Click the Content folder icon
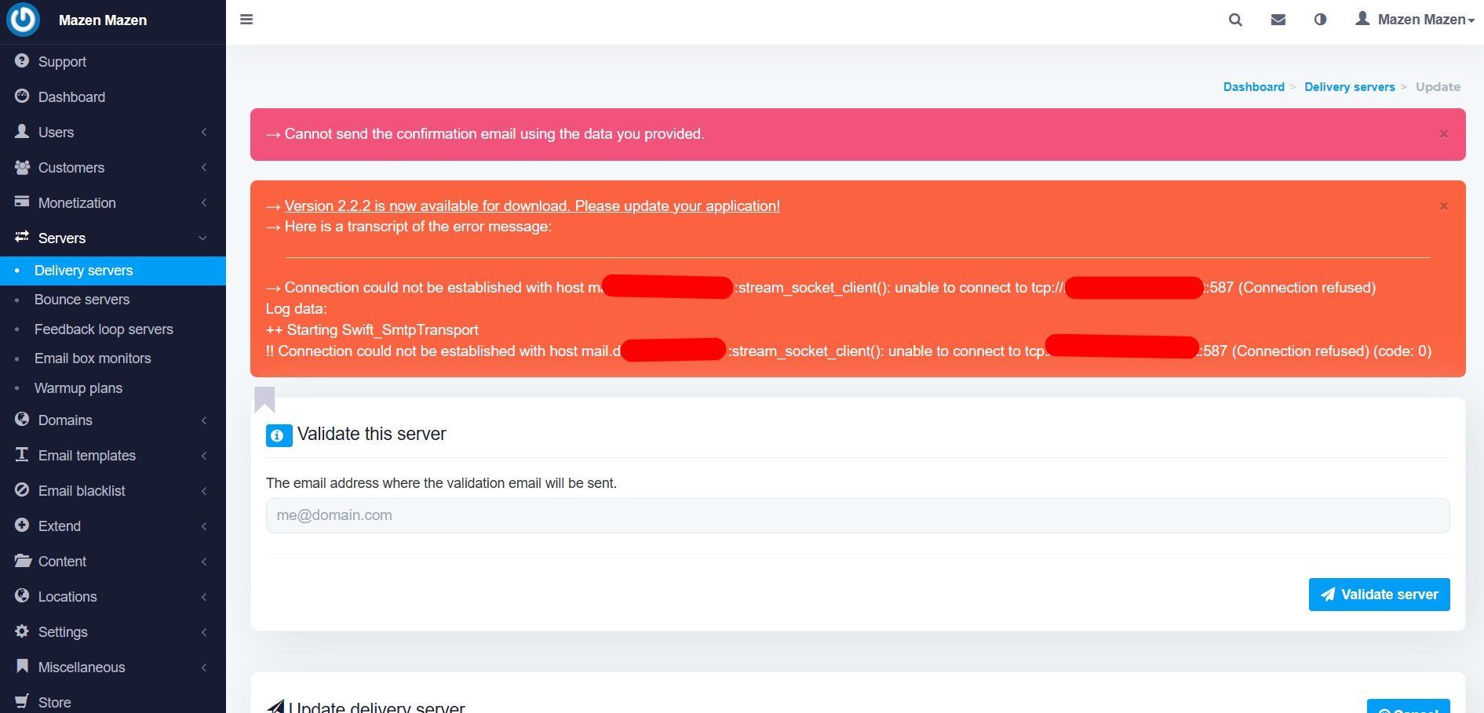The width and height of the screenshot is (1484, 713). [x=22, y=560]
